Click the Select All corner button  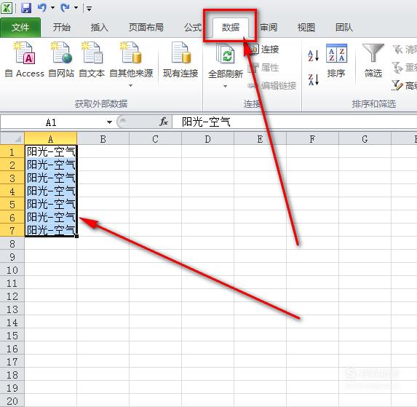pos(12,138)
